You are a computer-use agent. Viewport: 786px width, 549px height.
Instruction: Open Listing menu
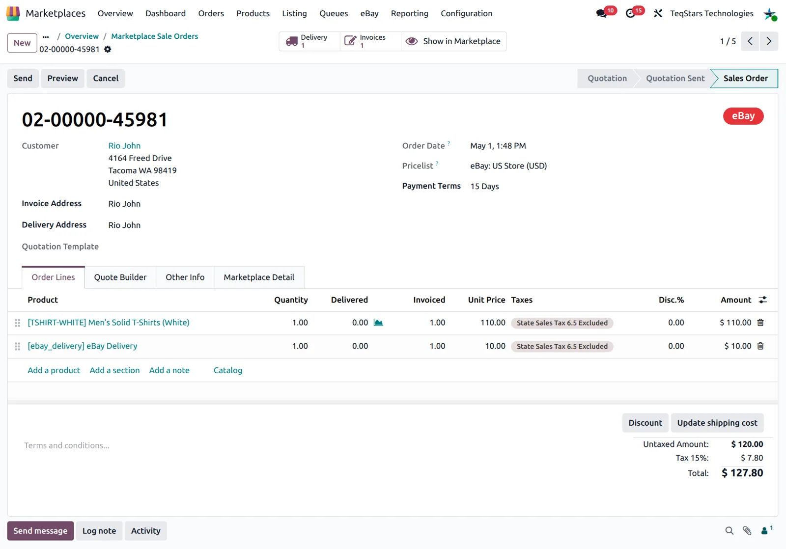294,13
